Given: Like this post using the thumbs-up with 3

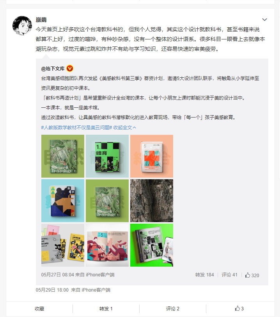Looking at the screenshot, I should pos(239,308).
